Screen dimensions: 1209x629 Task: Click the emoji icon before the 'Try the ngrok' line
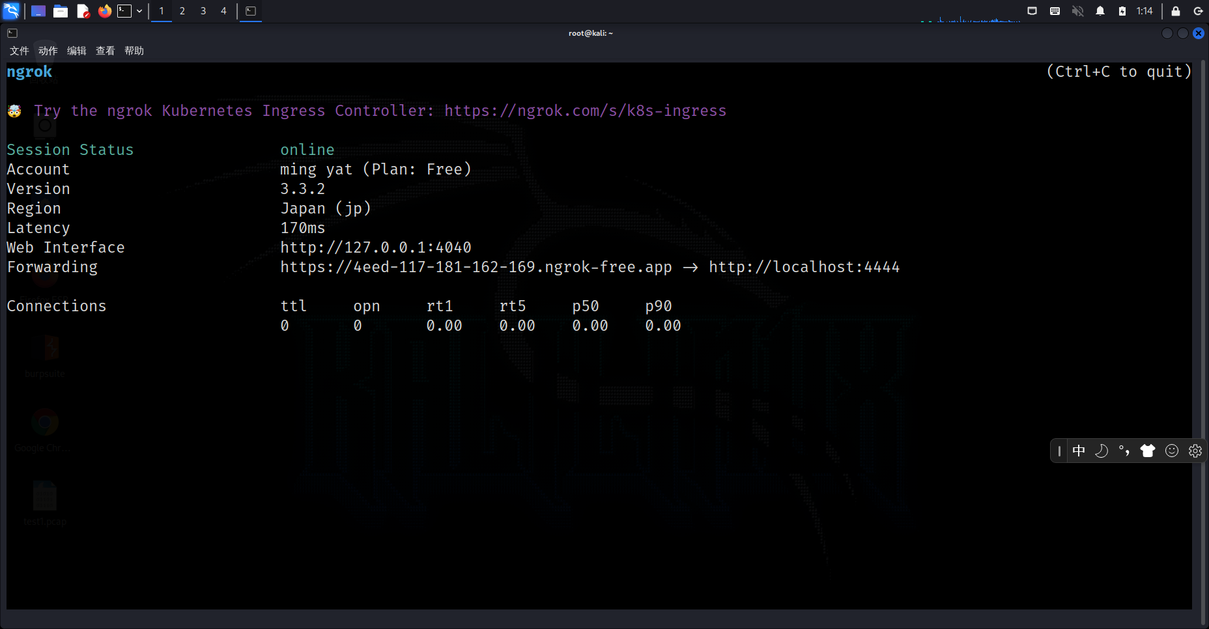pos(14,111)
